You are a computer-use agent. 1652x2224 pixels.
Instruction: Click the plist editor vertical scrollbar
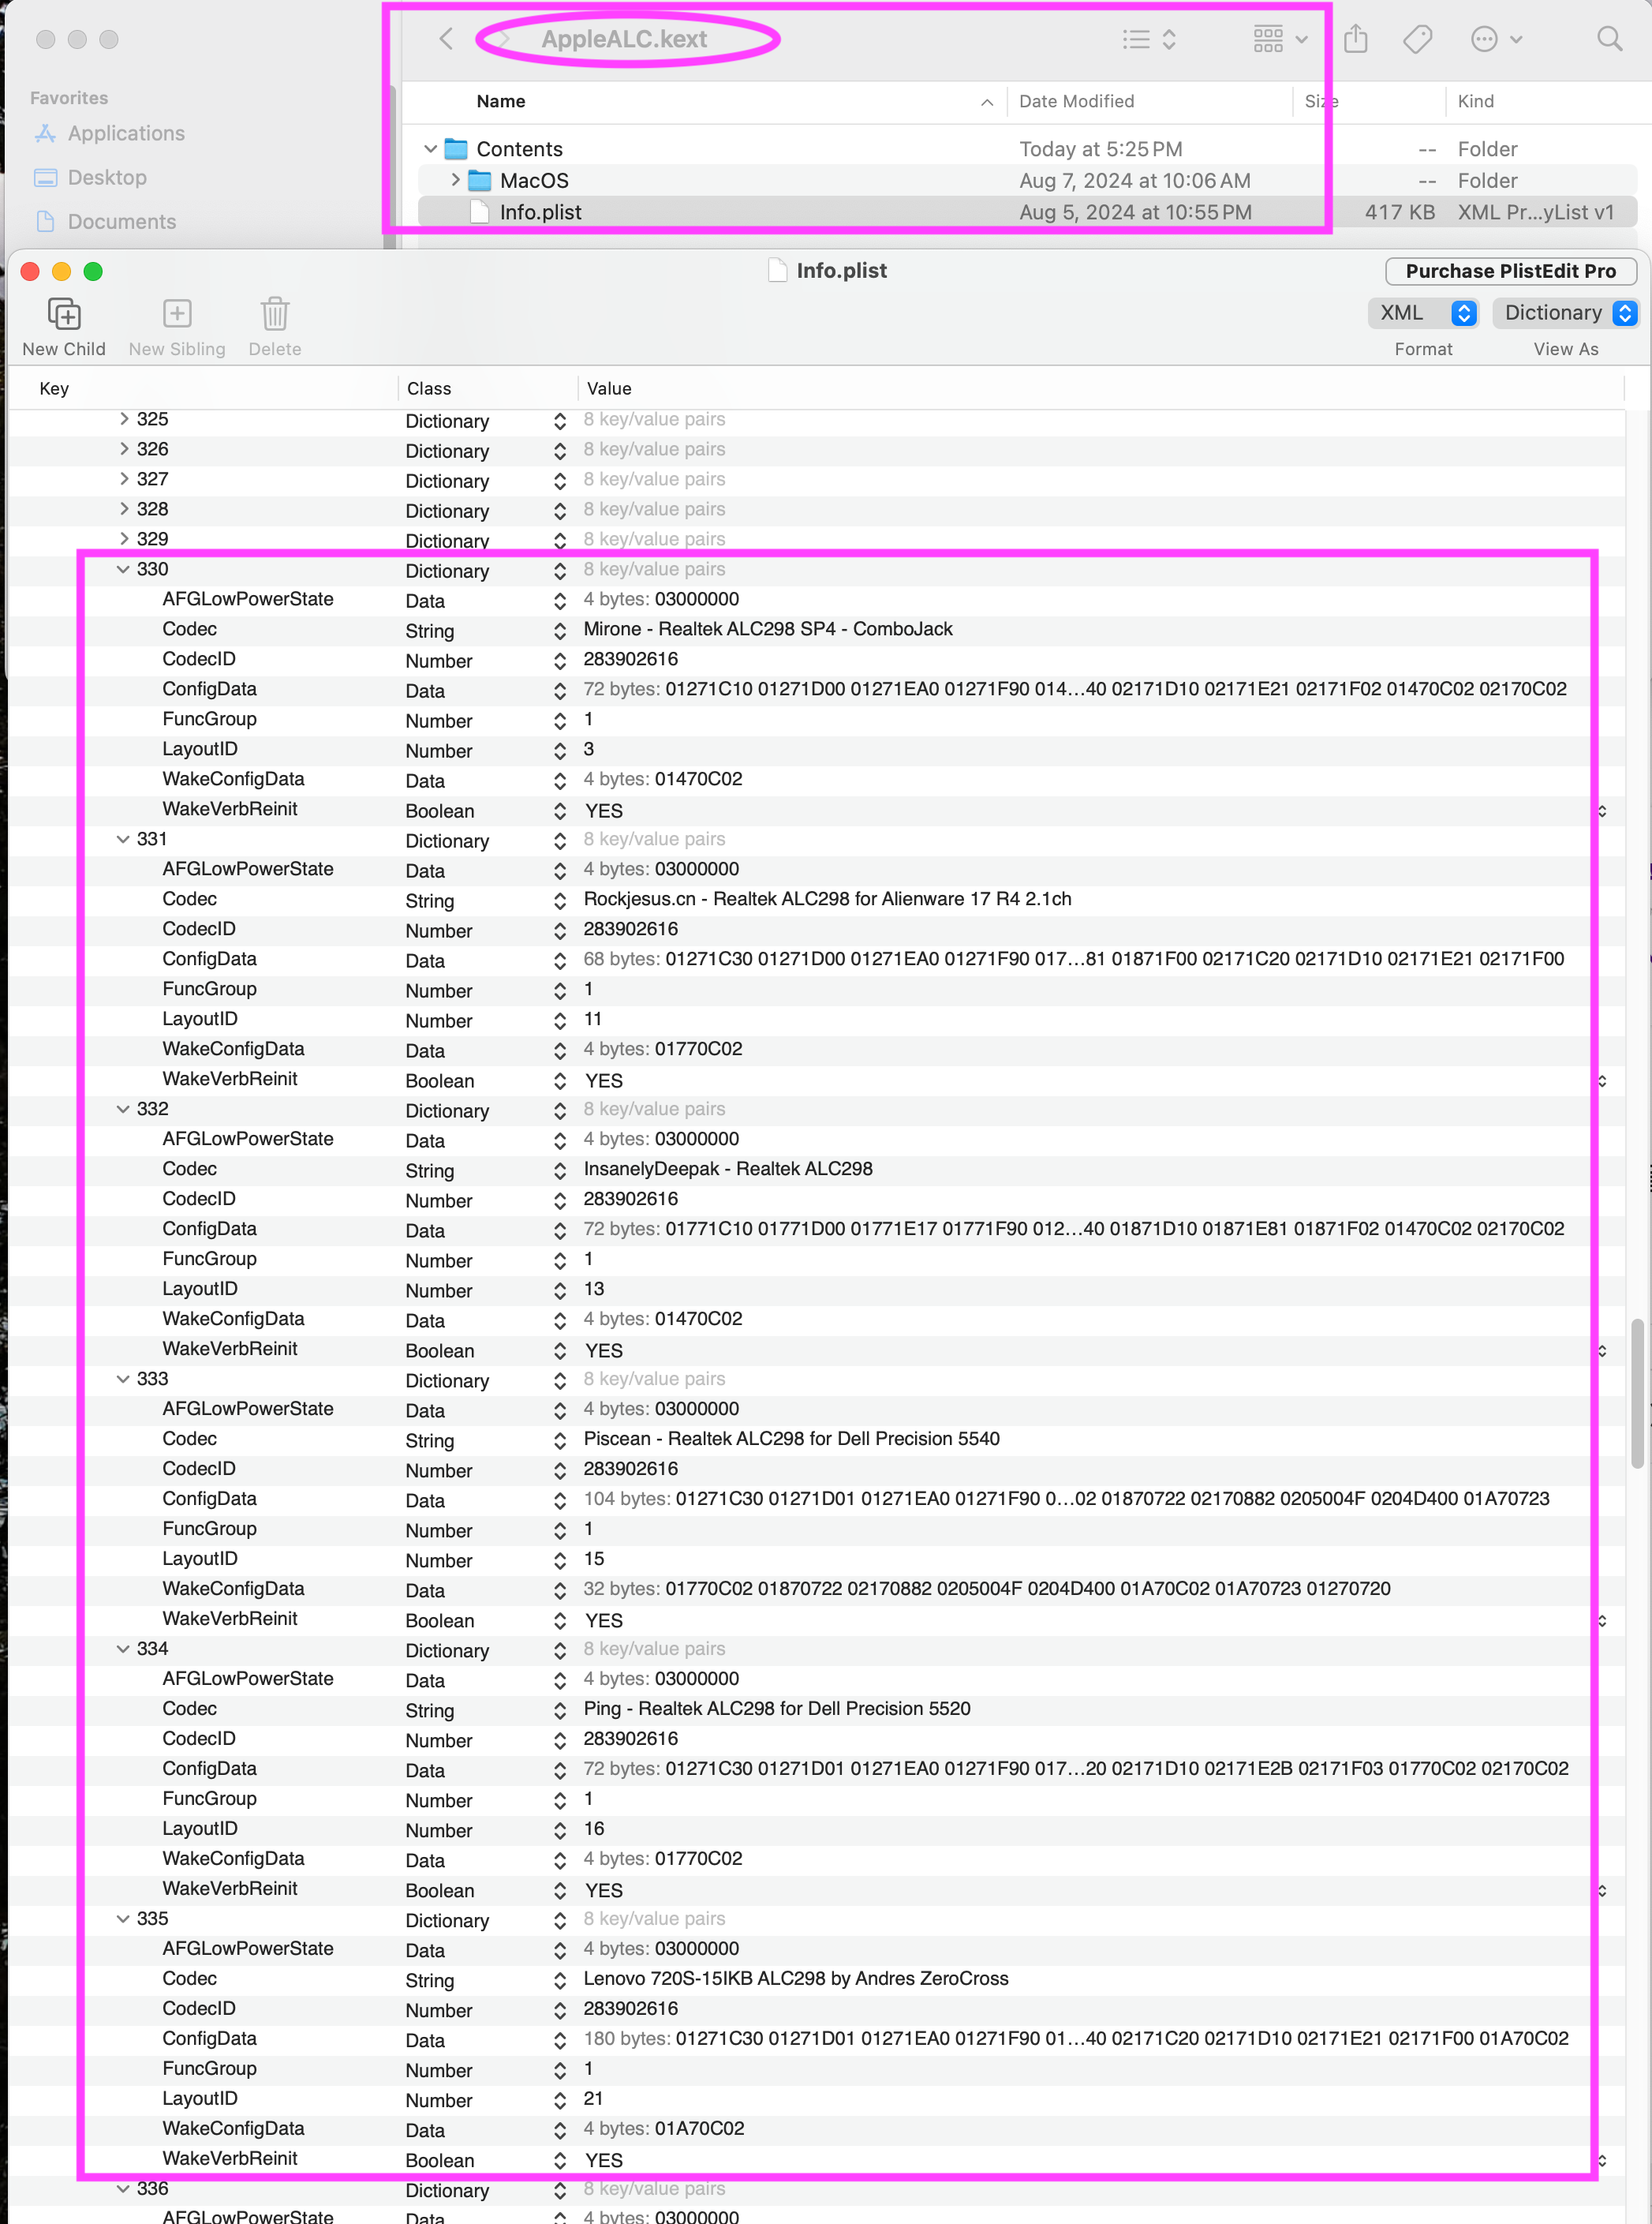click(x=1637, y=1394)
